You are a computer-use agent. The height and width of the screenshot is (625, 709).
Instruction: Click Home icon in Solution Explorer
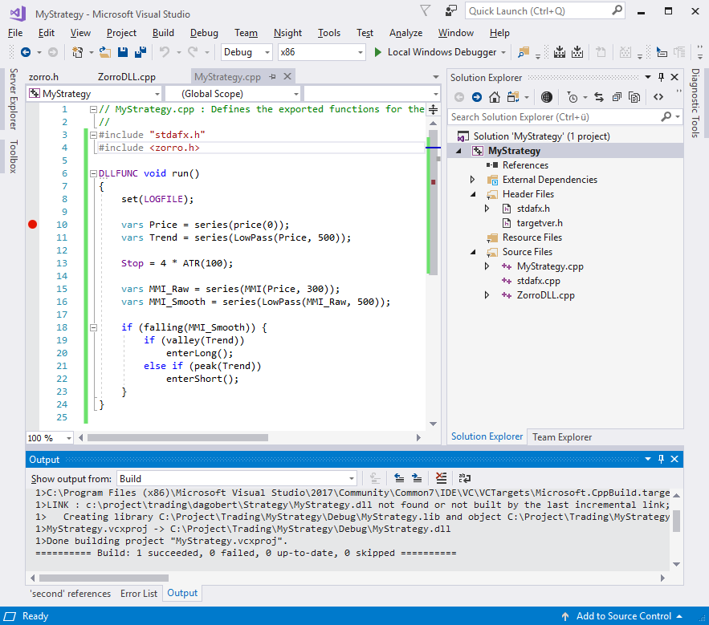tap(495, 97)
